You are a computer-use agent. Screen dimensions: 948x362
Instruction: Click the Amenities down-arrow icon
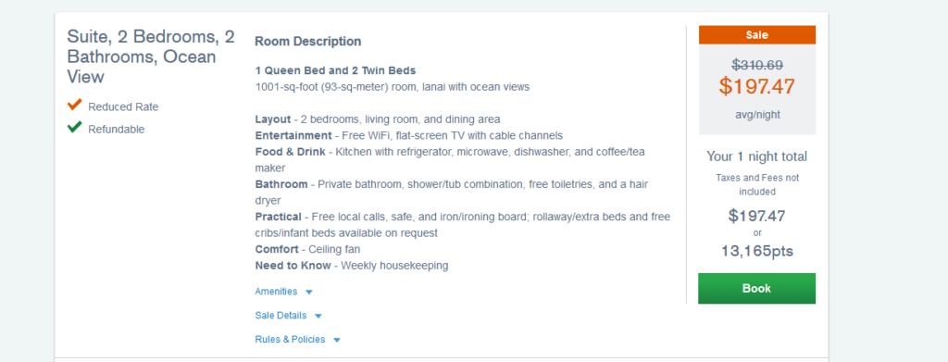tap(309, 292)
